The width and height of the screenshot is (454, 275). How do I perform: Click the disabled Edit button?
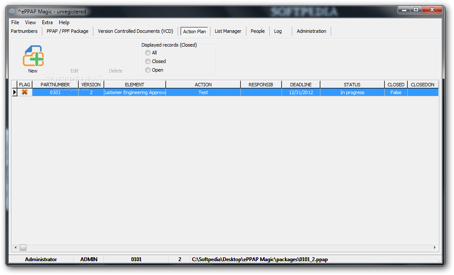(x=74, y=70)
